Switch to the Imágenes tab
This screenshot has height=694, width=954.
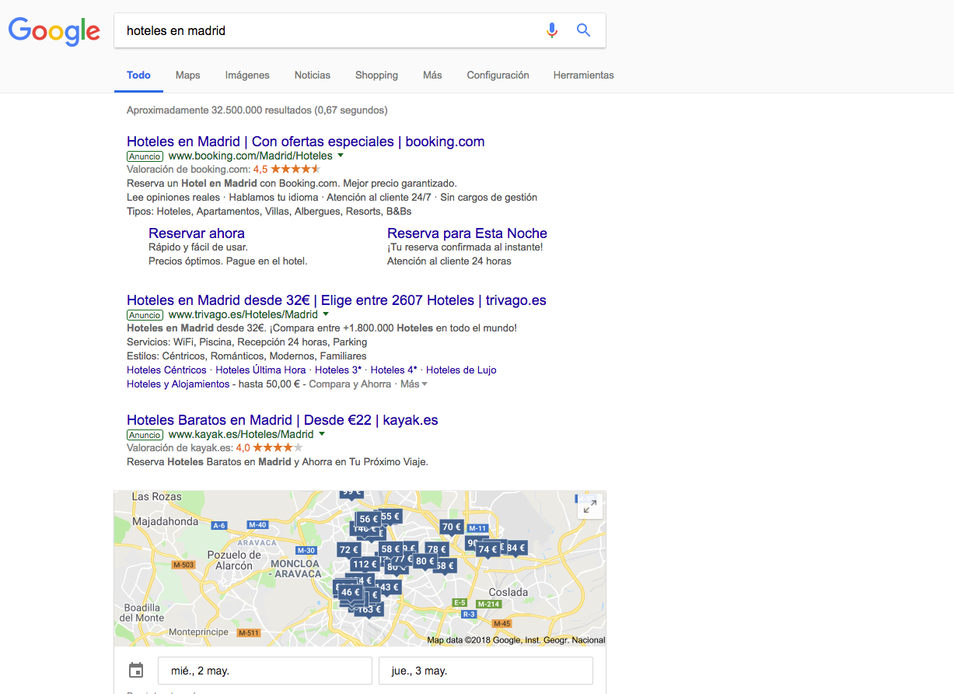(x=247, y=75)
